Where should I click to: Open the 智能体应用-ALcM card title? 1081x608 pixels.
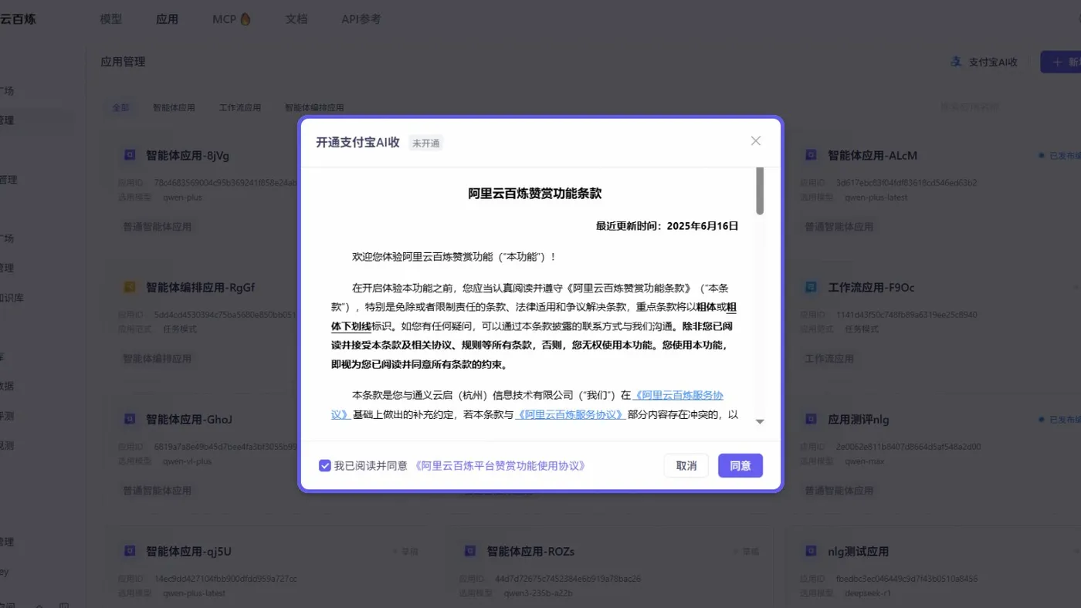point(873,155)
